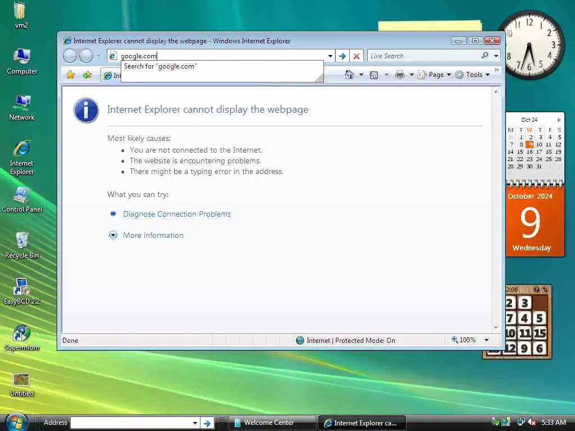Select the Untitled image desktop icon

[22, 385]
